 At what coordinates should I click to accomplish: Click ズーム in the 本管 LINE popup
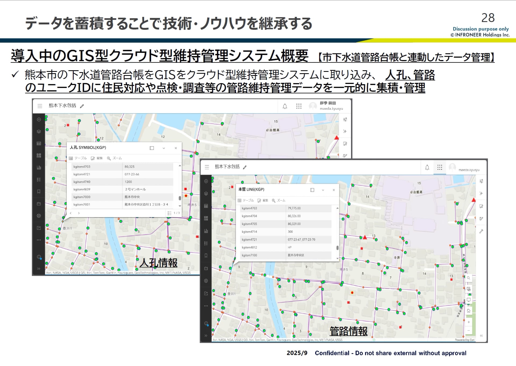point(278,200)
